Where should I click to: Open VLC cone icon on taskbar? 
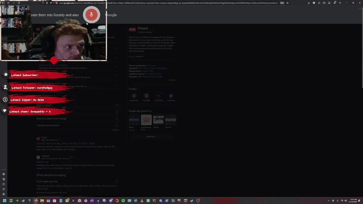[x=142, y=201]
